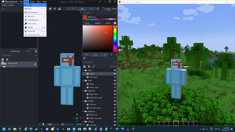Choose Undo from the Edit menu

tap(35, 5)
